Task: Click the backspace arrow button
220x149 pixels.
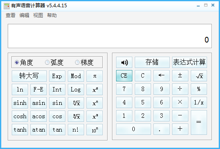Action: coord(162,76)
